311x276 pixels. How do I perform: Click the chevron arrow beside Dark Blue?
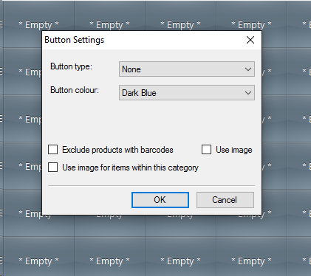(248, 93)
